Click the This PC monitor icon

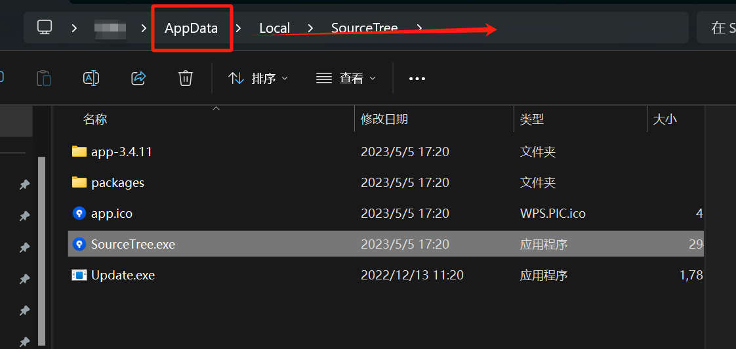(x=45, y=28)
